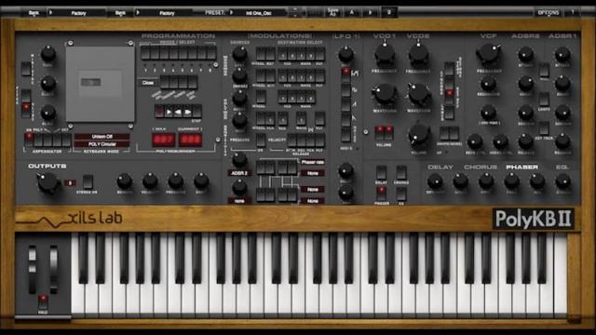Select the LFO 1 sawtooth waveform switch
The height and width of the screenshot is (335, 596).
(345, 120)
